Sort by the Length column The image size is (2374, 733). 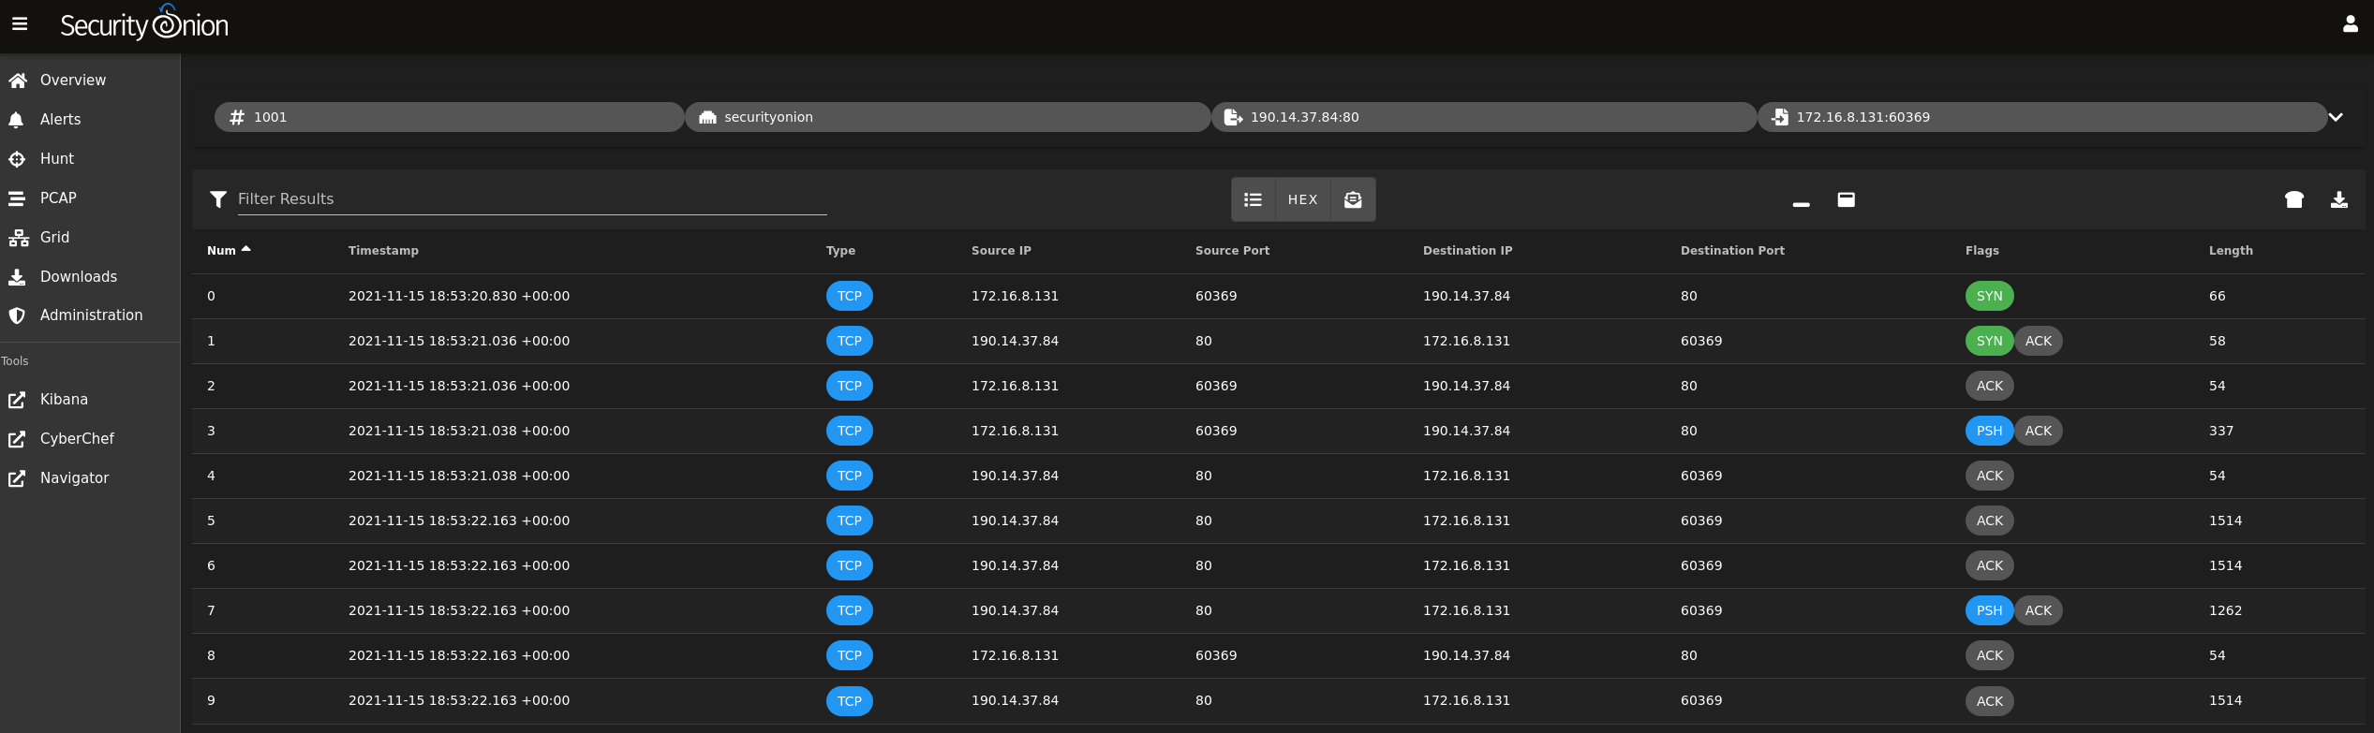[x=2231, y=251]
